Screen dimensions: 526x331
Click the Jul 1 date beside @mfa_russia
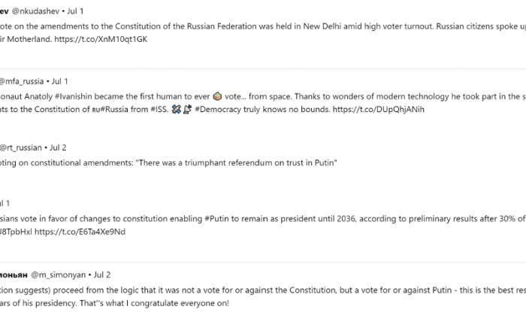pyautogui.click(x=59, y=81)
